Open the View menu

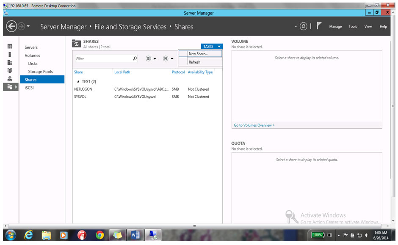pos(368,26)
